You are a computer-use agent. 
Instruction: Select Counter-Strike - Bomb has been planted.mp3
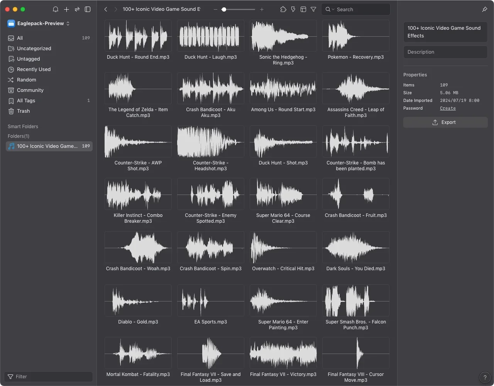coord(356,142)
